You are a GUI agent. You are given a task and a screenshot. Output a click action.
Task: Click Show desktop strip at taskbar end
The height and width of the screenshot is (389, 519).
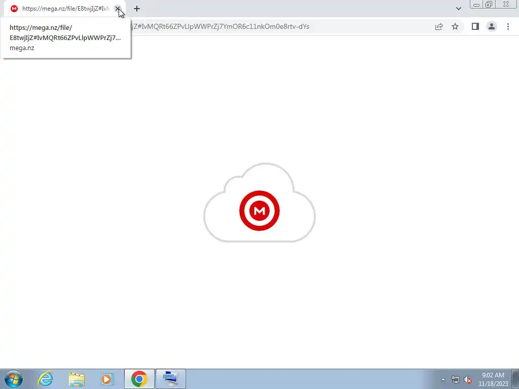coord(515,379)
